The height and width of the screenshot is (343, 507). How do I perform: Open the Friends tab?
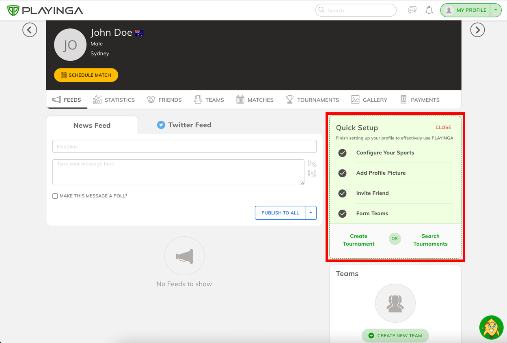point(164,100)
